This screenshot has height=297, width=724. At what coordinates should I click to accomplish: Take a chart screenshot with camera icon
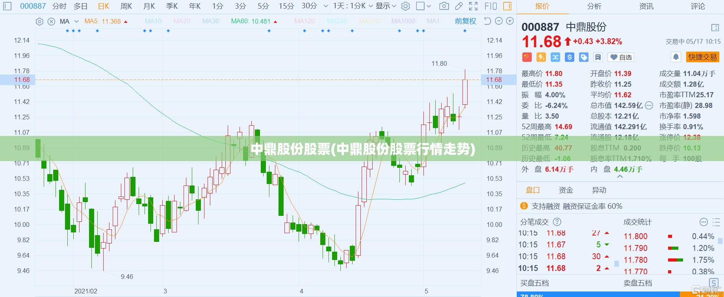tap(444, 6)
